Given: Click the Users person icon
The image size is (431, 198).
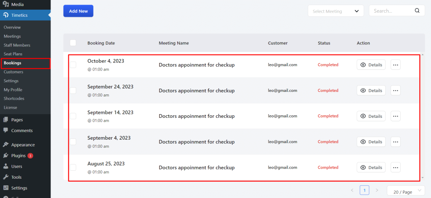Looking at the screenshot, I should tap(5, 166).
